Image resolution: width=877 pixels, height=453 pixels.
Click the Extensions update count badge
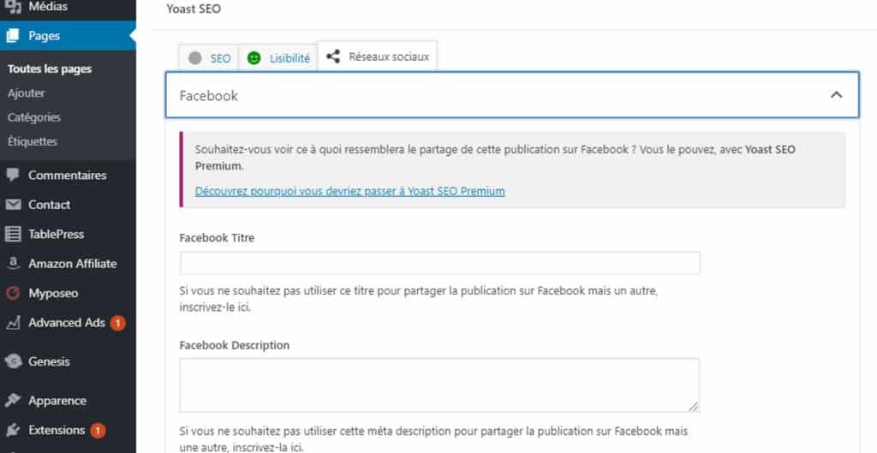click(x=98, y=430)
